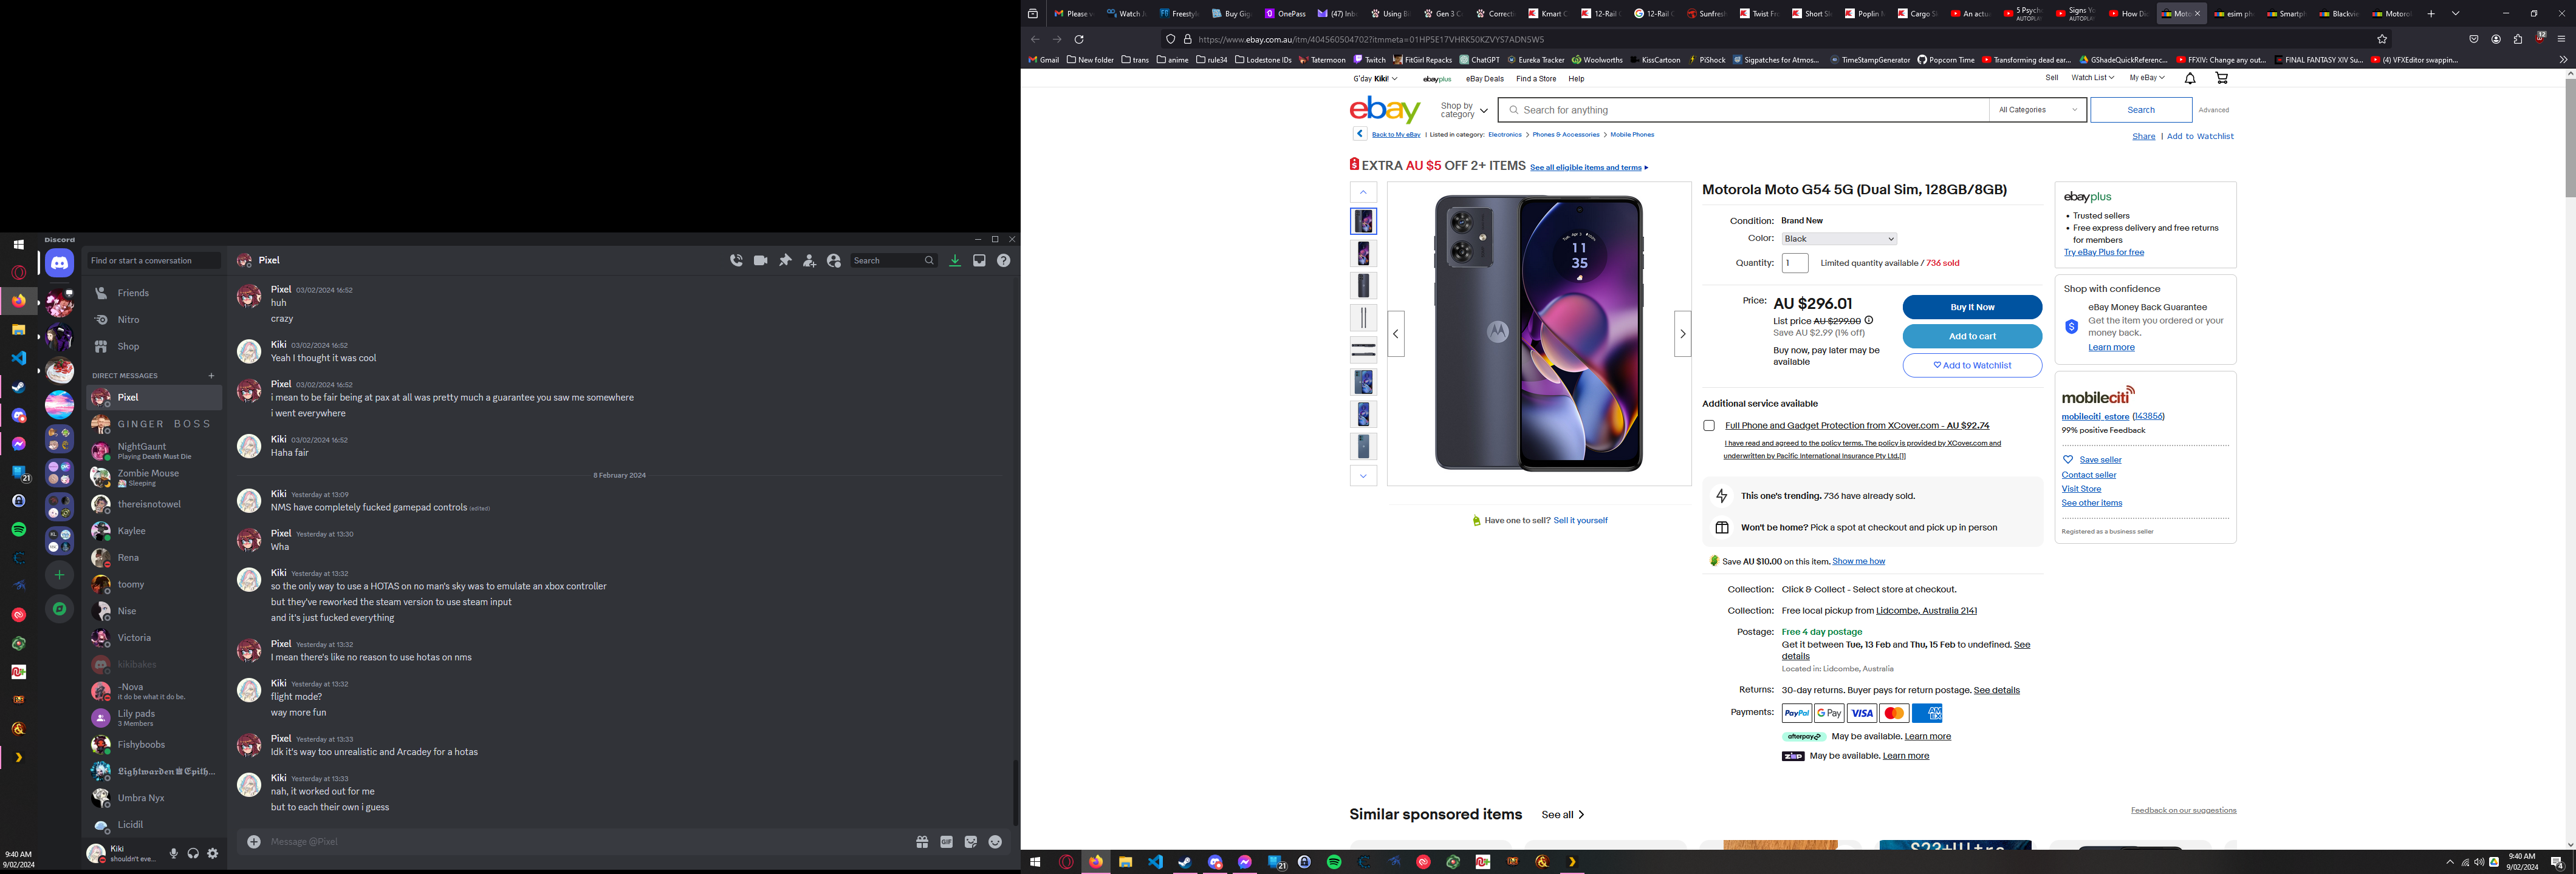Open the NightGaunt direct message
Viewport: 2576px width, 874px height.
pyautogui.click(x=154, y=450)
